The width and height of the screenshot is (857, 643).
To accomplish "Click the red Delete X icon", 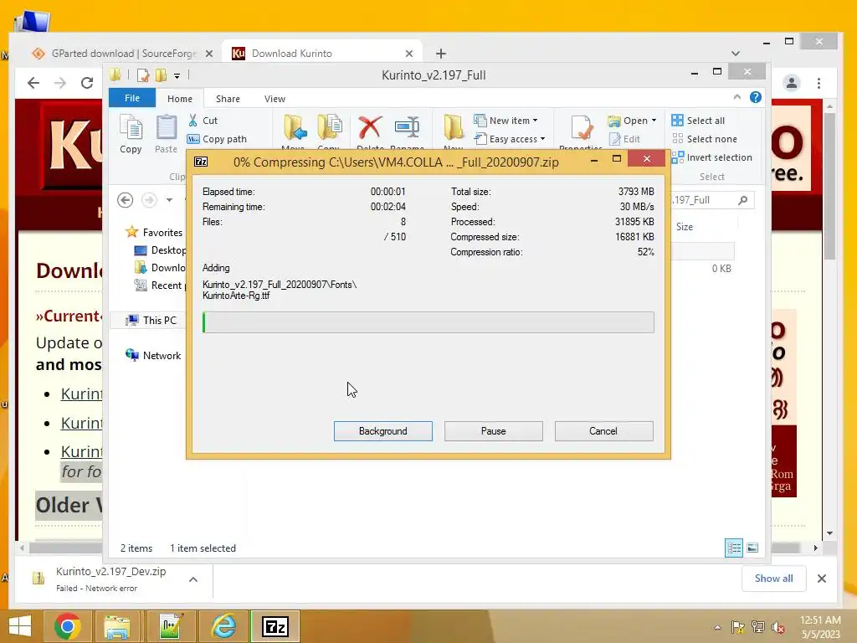I will (x=370, y=127).
